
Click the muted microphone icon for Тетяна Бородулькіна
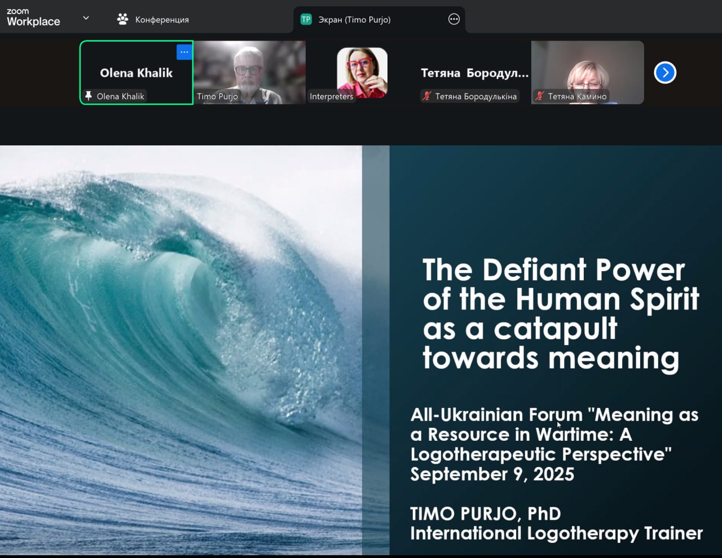point(427,96)
